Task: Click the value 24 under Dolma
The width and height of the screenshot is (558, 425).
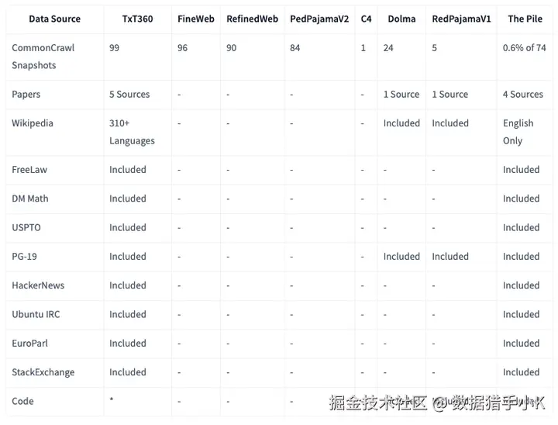Action: (x=388, y=48)
